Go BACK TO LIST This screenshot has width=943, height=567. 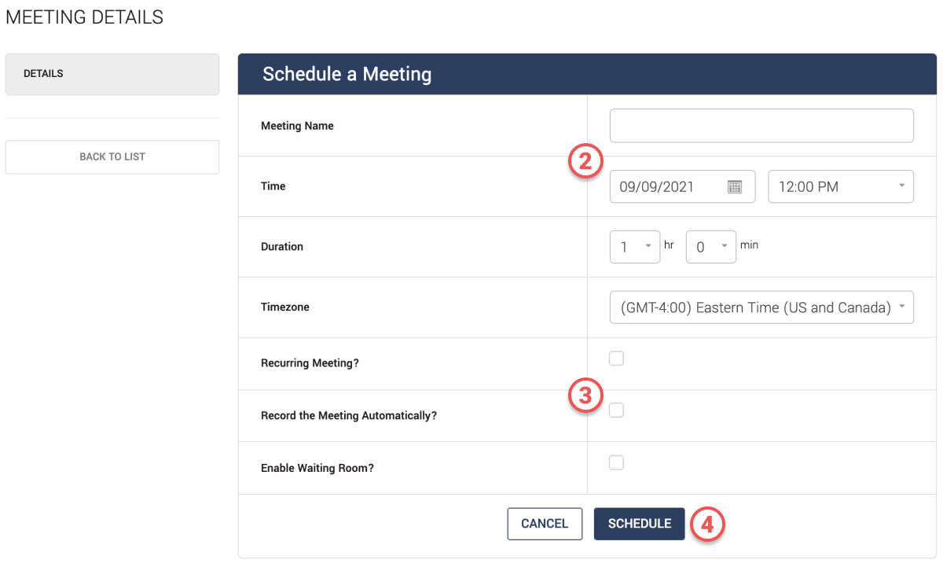point(112,156)
